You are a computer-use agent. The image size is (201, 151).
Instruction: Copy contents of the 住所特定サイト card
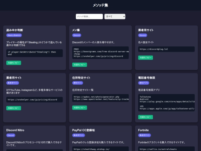point(80,108)
